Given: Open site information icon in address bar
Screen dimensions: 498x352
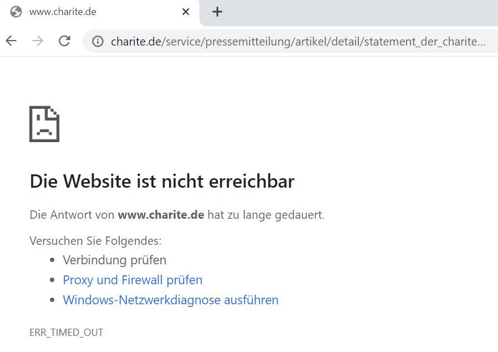Looking at the screenshot, I should [98, 41].
